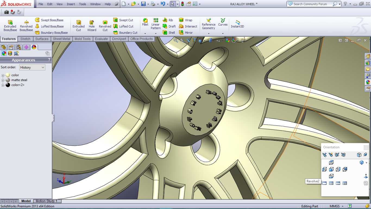Screen dimensions: 371x209
Task: Select Two View Vertical layout
Action: 338,183
